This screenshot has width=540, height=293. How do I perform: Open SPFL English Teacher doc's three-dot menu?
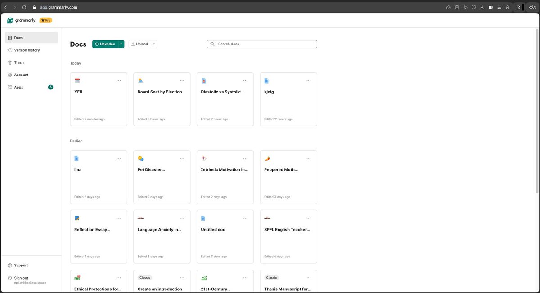(x=309, y=218)
